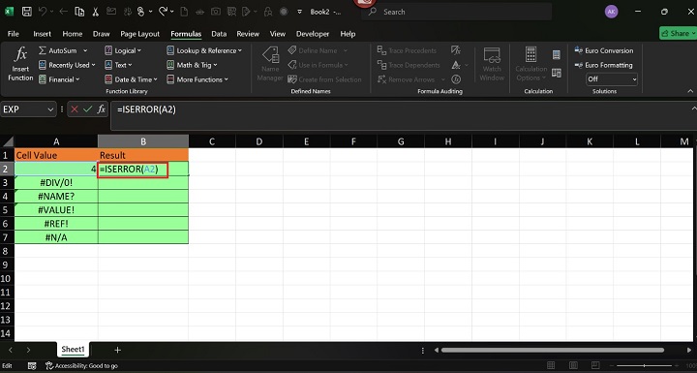Screen dimensions: 697x373
Task: Collapse the ribbon with the chevron
Action: [690, 91]
